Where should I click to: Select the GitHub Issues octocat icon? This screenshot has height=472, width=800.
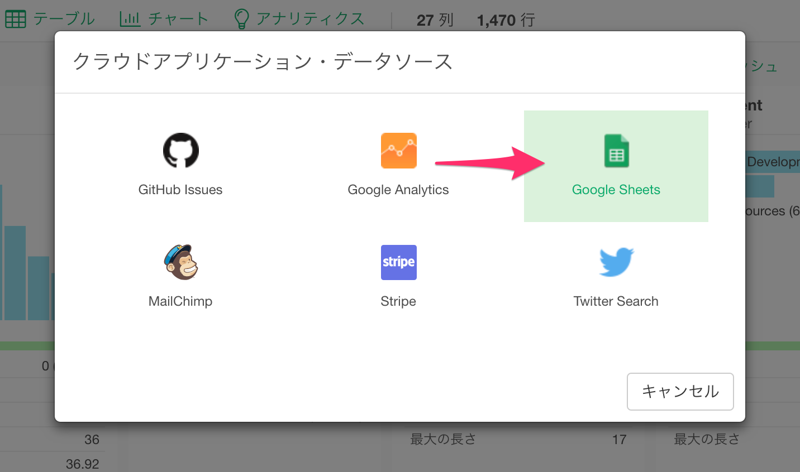point(180,151)
